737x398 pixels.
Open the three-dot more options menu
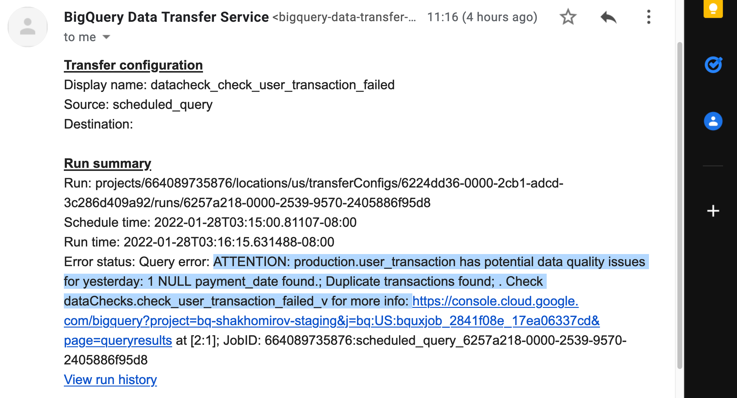pyautogui.click(x=648, y=17)
